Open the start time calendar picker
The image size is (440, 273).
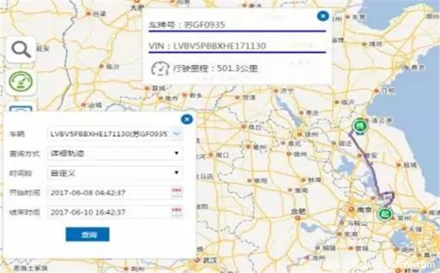point(177,192)
